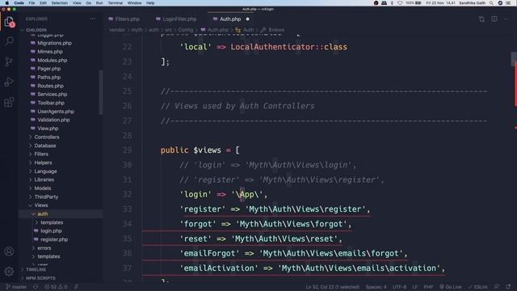
Task: Open the File menu
Action: click(x=32, y=3)
